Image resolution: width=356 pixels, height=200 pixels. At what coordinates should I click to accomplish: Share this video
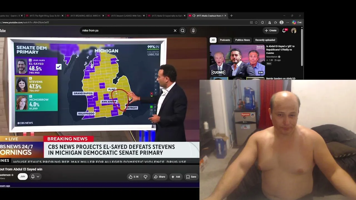click(x=160, y=177)
